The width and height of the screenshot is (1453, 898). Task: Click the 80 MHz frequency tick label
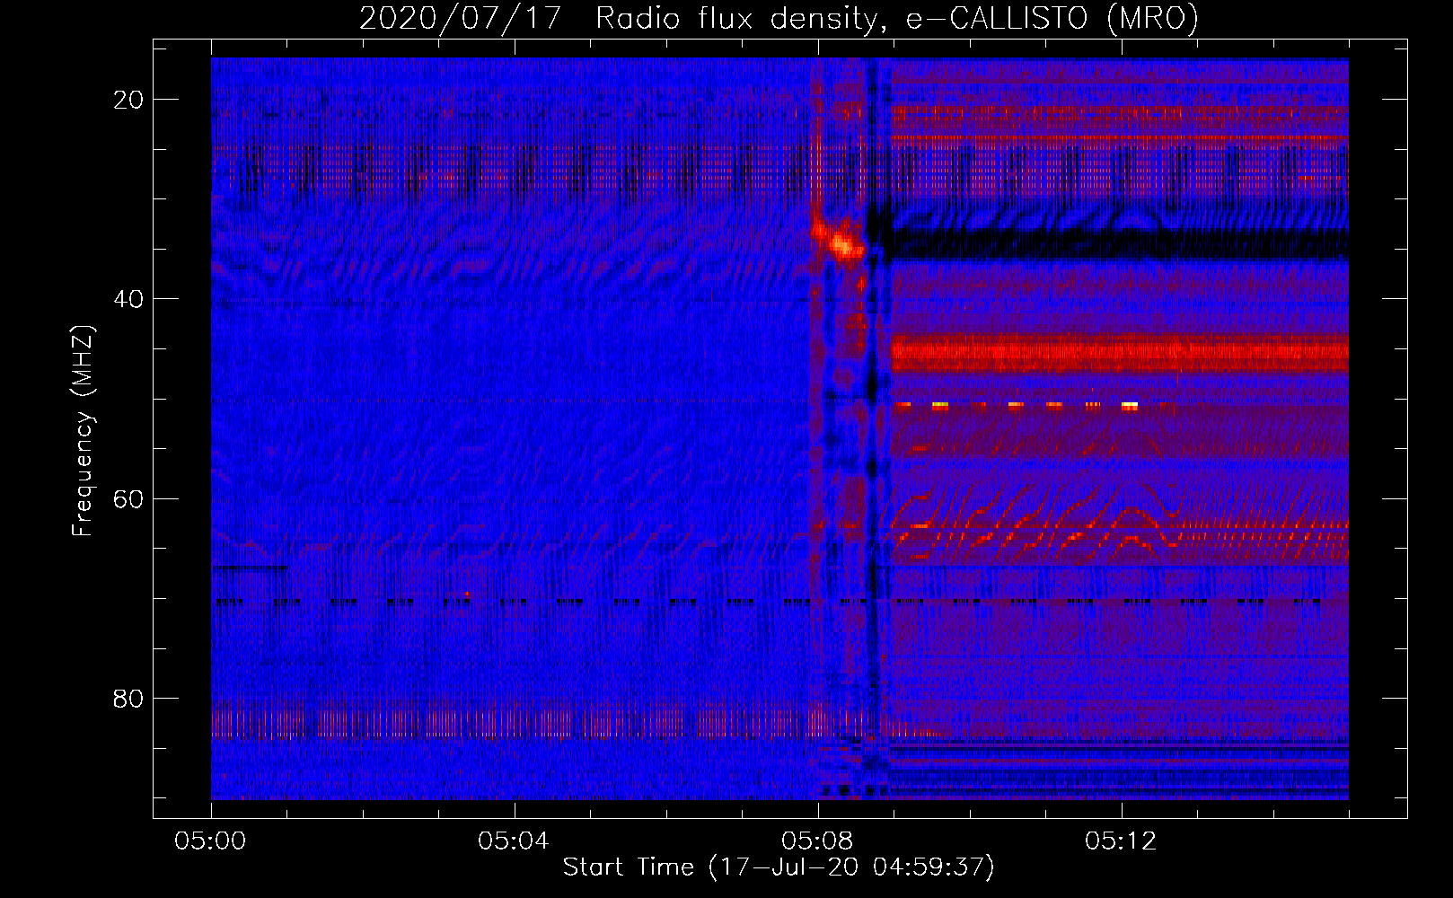click(128, 698)
